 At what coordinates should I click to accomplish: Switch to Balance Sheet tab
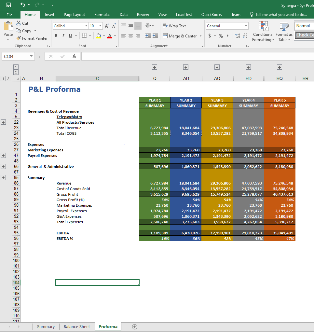tap(77, 326)
